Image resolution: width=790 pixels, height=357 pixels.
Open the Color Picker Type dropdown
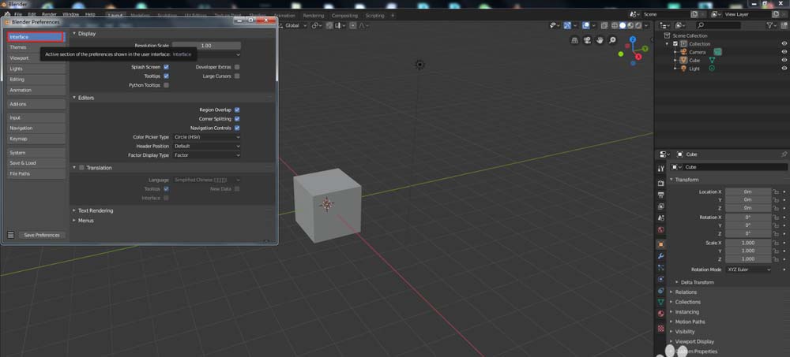click(206, 137)
